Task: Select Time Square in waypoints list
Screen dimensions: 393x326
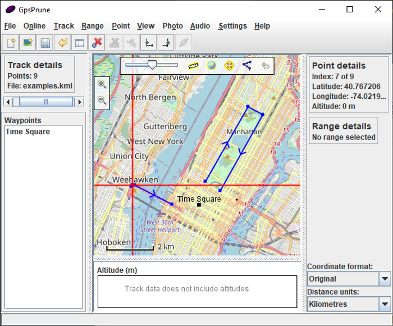Action: 28,132
